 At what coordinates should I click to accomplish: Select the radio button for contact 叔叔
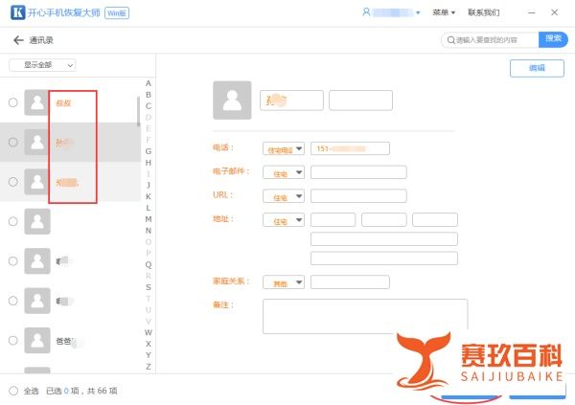(12, 102)
